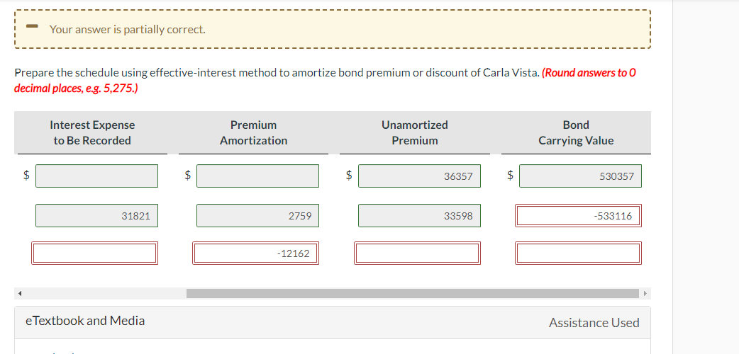The height and width of the screenshot is (354, 739).
Task: Select the Unamortized Premium field showing 33598
Action: [419, 216]
